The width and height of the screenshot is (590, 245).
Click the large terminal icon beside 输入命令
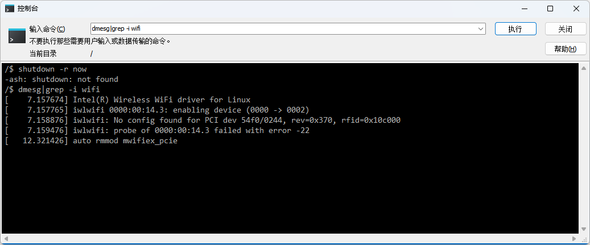[x=17, y=35]
